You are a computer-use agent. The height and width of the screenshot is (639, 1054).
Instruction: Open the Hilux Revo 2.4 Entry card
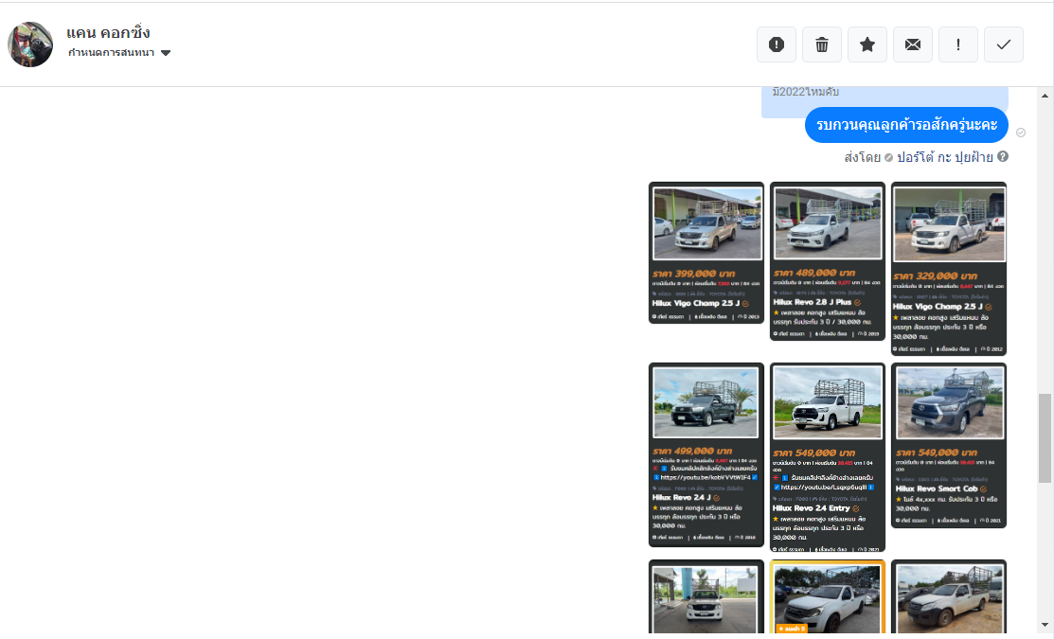click(827, 457)
